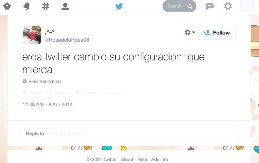Open the Ads info footer link

(160, 159)
